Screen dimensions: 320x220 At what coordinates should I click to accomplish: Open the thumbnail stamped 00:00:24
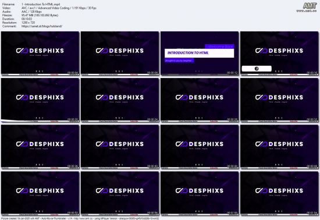(120, 100)
